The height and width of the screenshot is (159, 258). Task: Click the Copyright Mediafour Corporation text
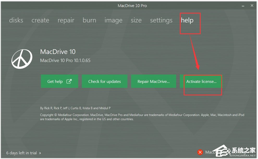tap(142, 117)
